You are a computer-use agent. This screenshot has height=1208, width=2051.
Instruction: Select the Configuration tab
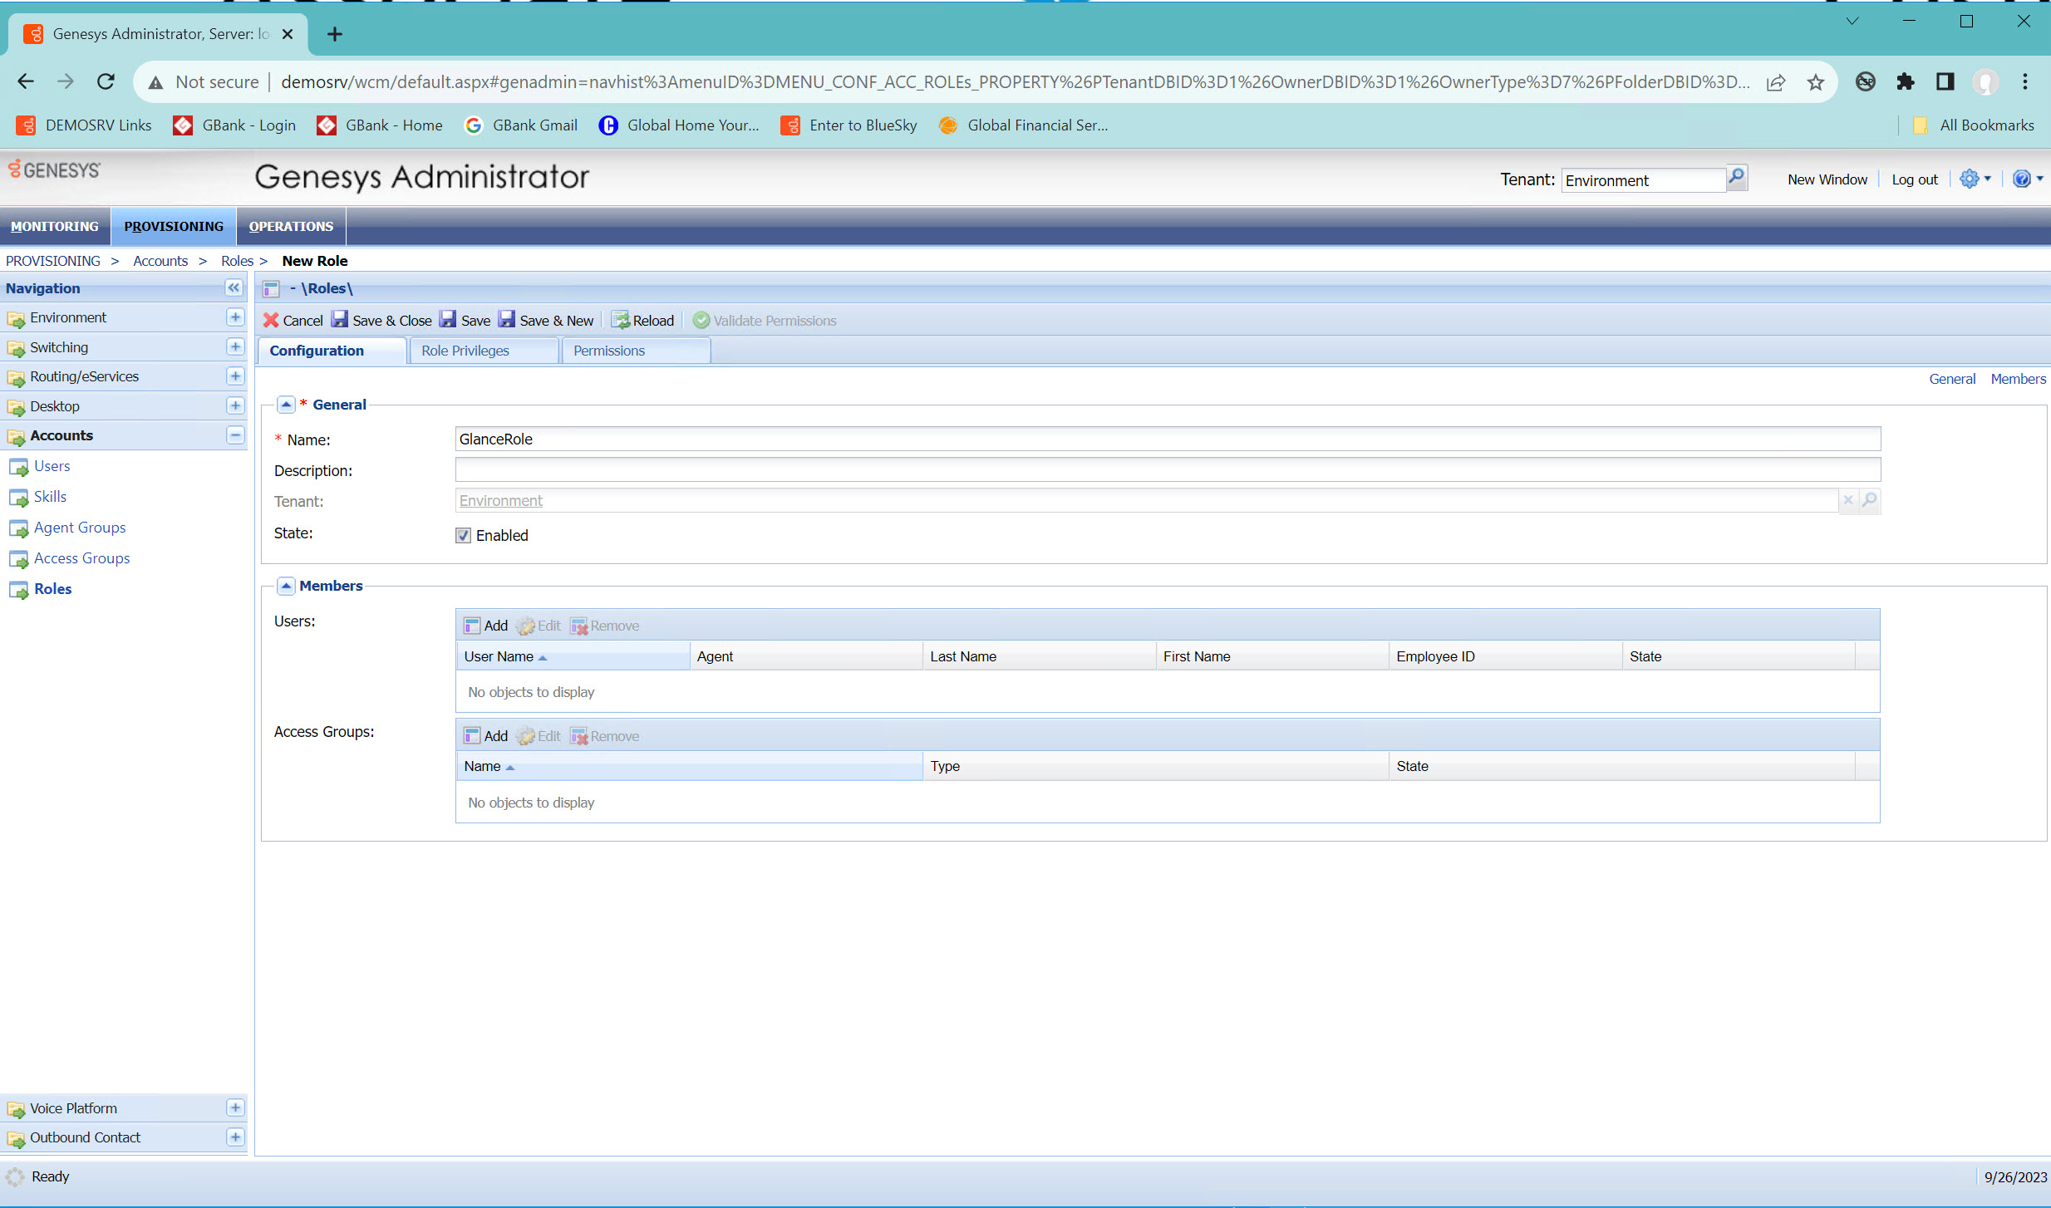coord(332,351)
